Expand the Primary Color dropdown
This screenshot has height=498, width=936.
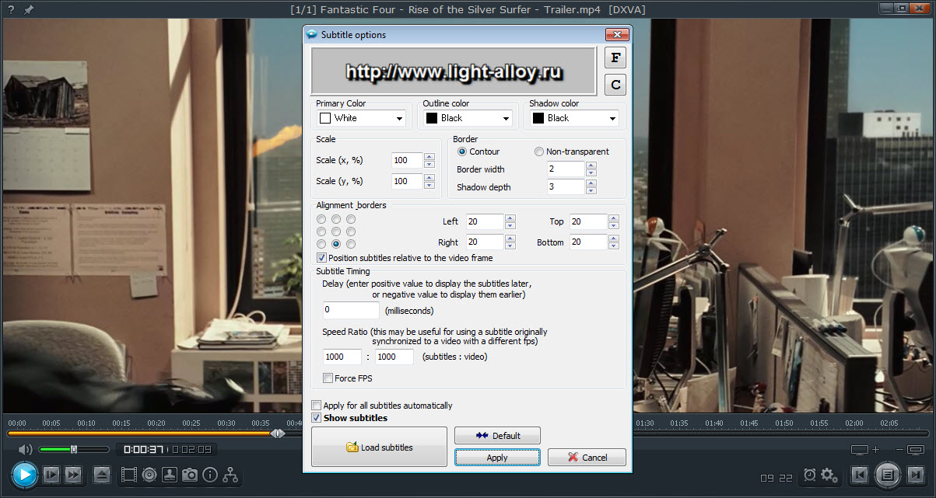tap(361, 118)
